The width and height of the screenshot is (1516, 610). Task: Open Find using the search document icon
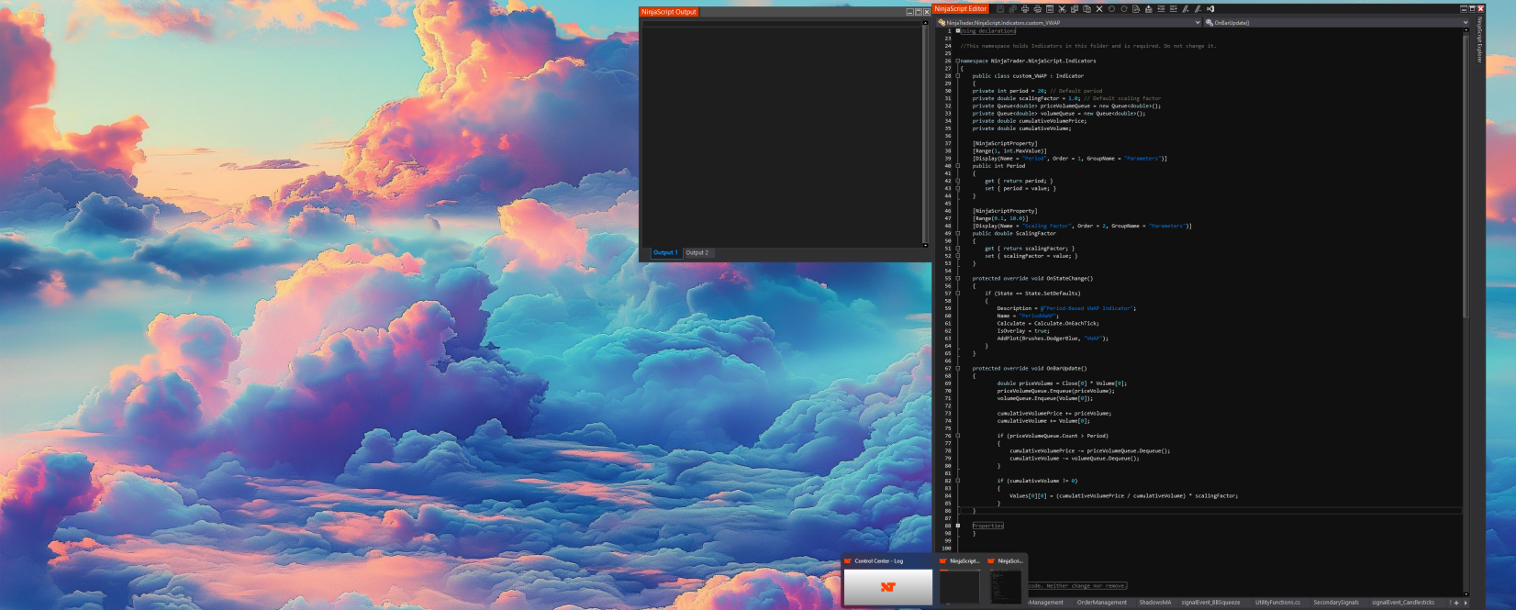[x=1136, y=9]
